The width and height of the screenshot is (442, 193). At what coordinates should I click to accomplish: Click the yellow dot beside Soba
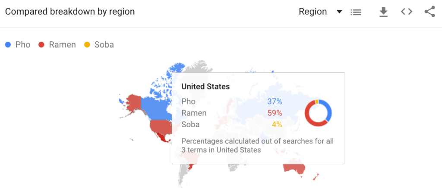(87, 45)
